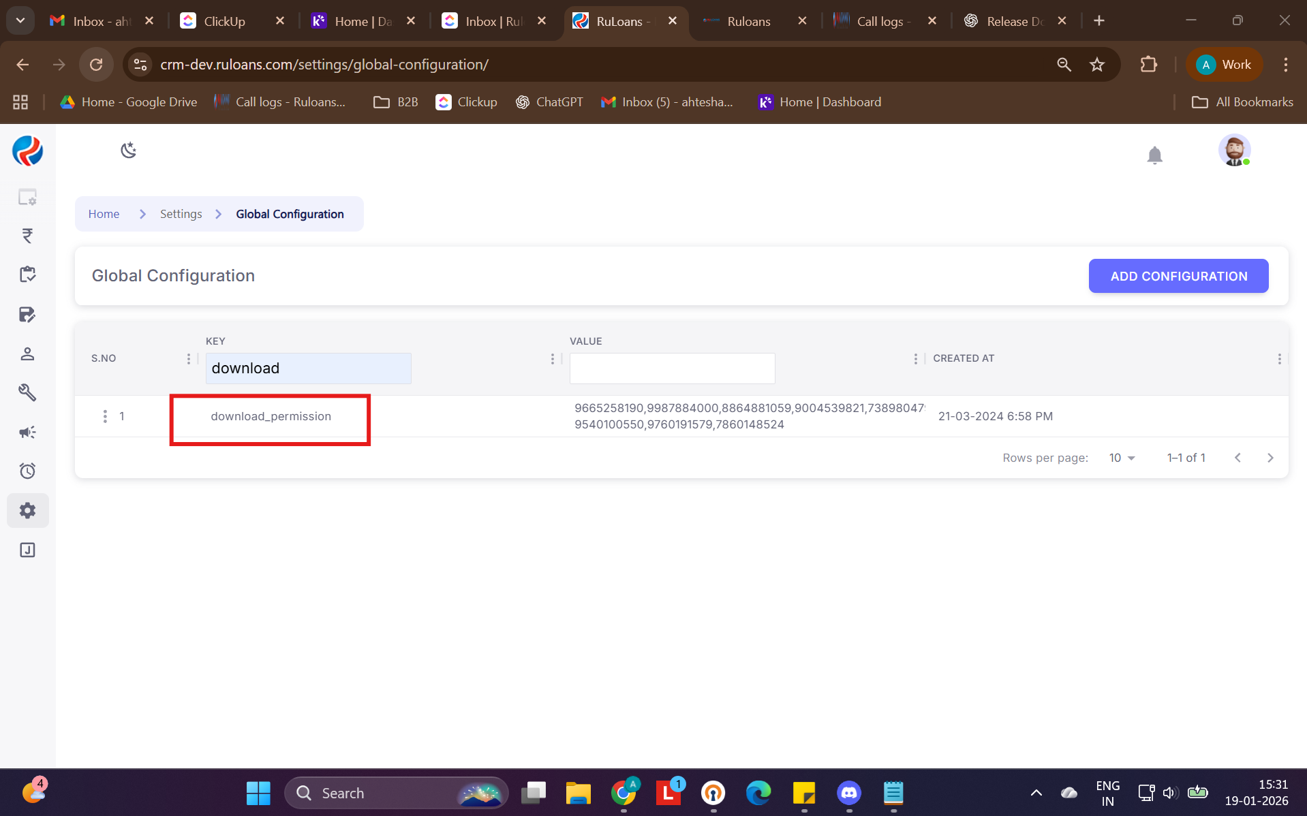Click the VALUE filter input field
This screenshot has height=816, width=1307.
pyautogui.click(x=672, y=368)
